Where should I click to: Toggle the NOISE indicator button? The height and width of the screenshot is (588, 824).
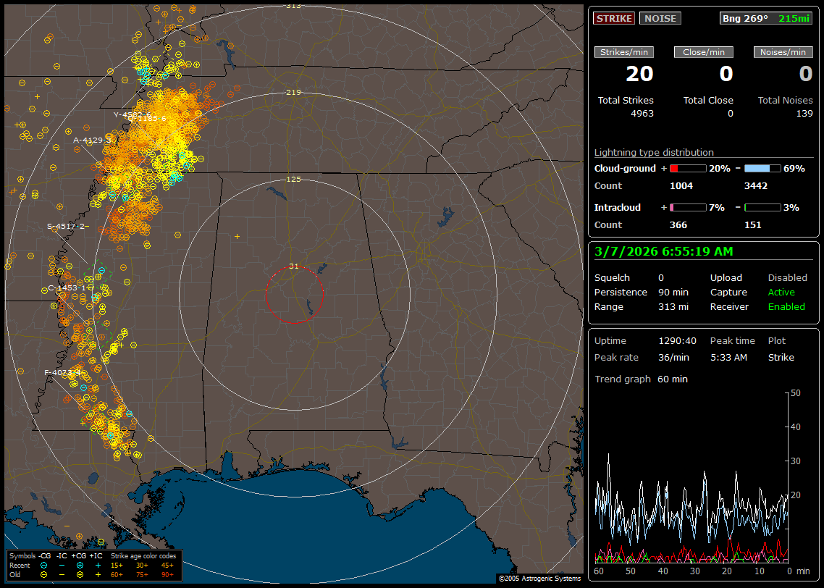[660, 19]
